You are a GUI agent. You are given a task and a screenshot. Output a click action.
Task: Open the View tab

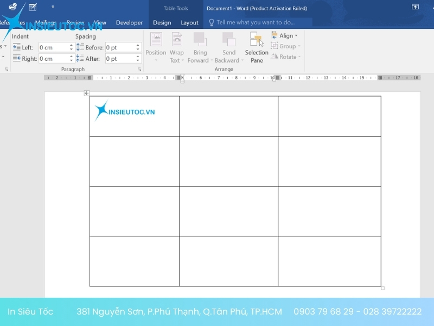coord(99,23)
